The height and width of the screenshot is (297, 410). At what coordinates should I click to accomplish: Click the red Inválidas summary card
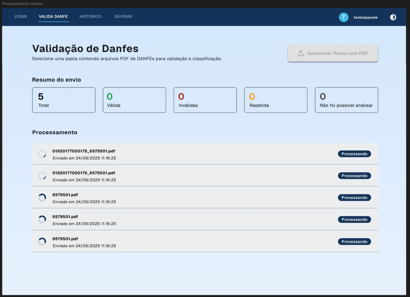[x=205, y=100]
